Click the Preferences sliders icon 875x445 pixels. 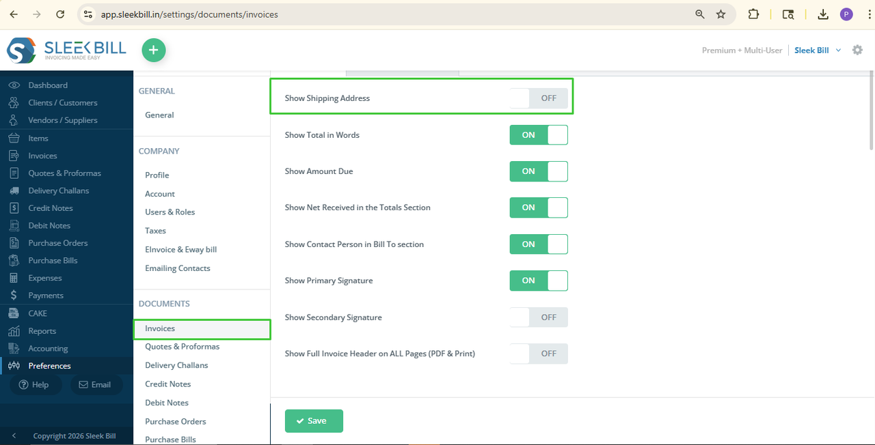coord(14,366)
